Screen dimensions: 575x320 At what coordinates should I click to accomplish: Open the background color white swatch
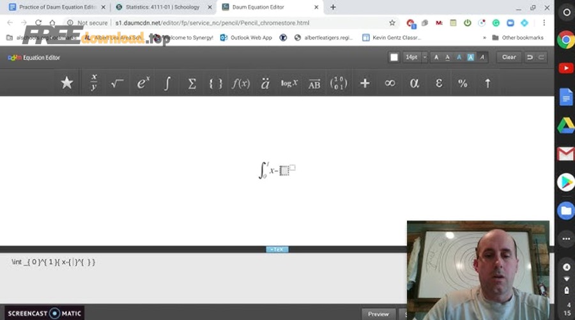[394, 57]
